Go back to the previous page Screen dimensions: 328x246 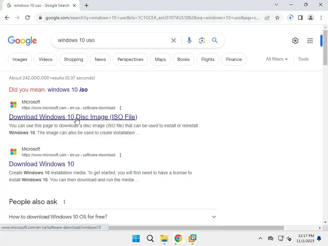coord(7,18)
